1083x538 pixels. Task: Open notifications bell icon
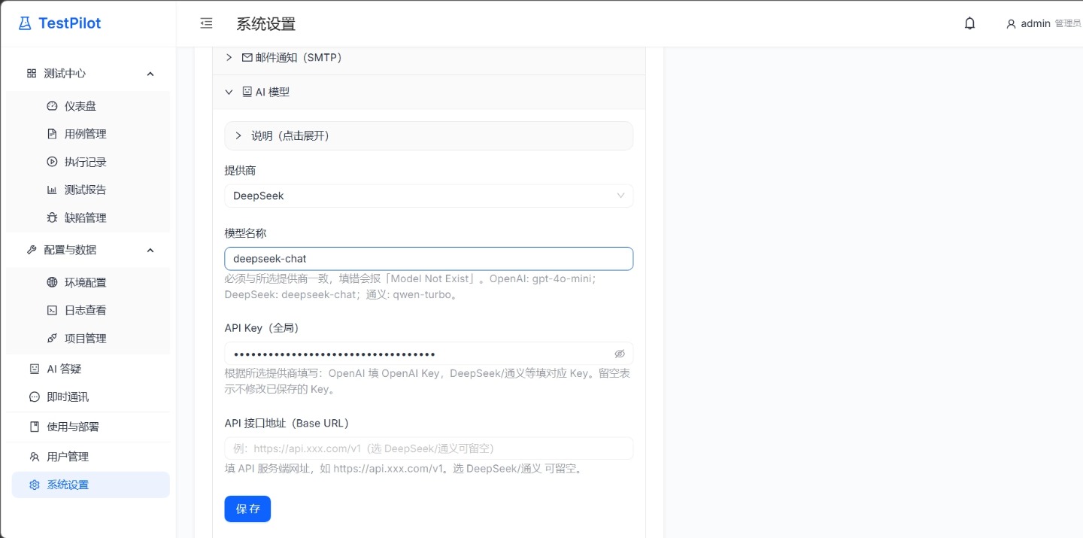pyautogui.click(x=969, y=23)
